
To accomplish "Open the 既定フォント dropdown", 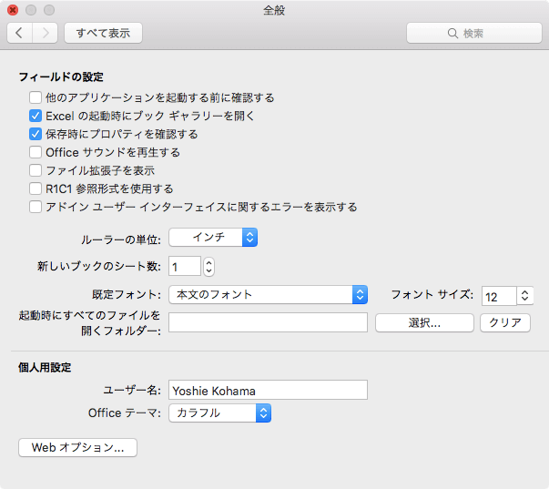I will [269, 295].
